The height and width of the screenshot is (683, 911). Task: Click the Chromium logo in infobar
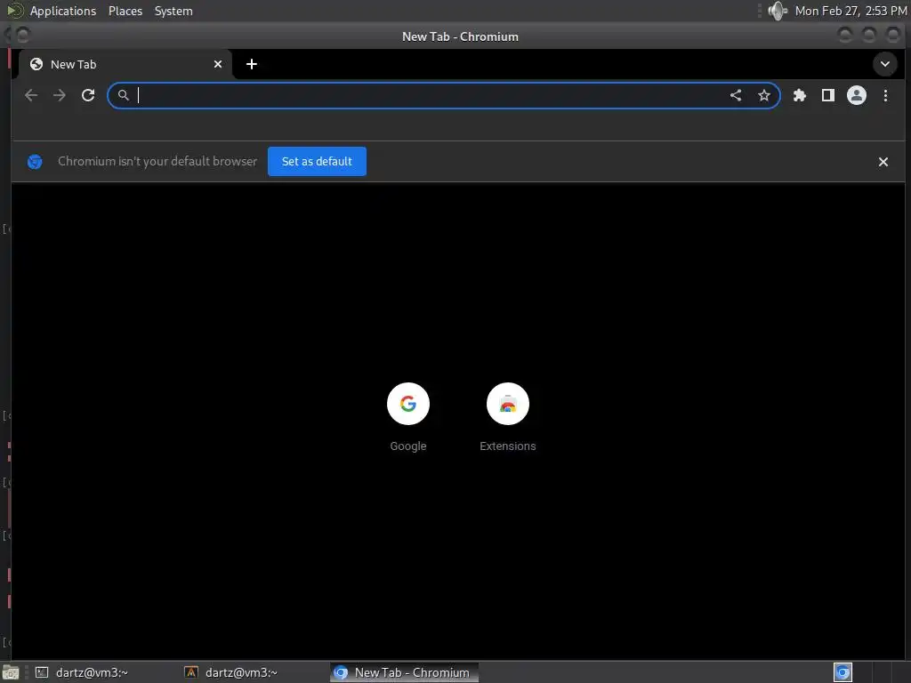(35, 162)
